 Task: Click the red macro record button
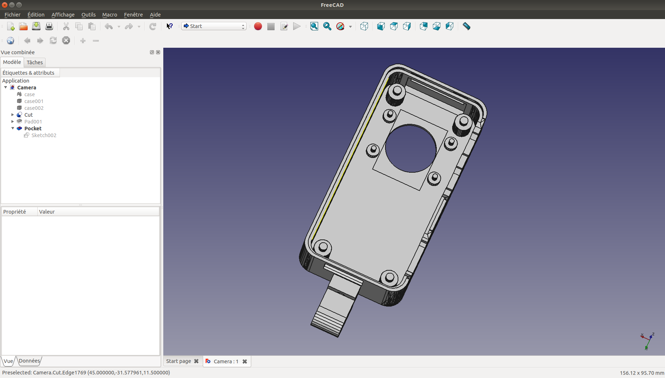[x=258, y=26]
